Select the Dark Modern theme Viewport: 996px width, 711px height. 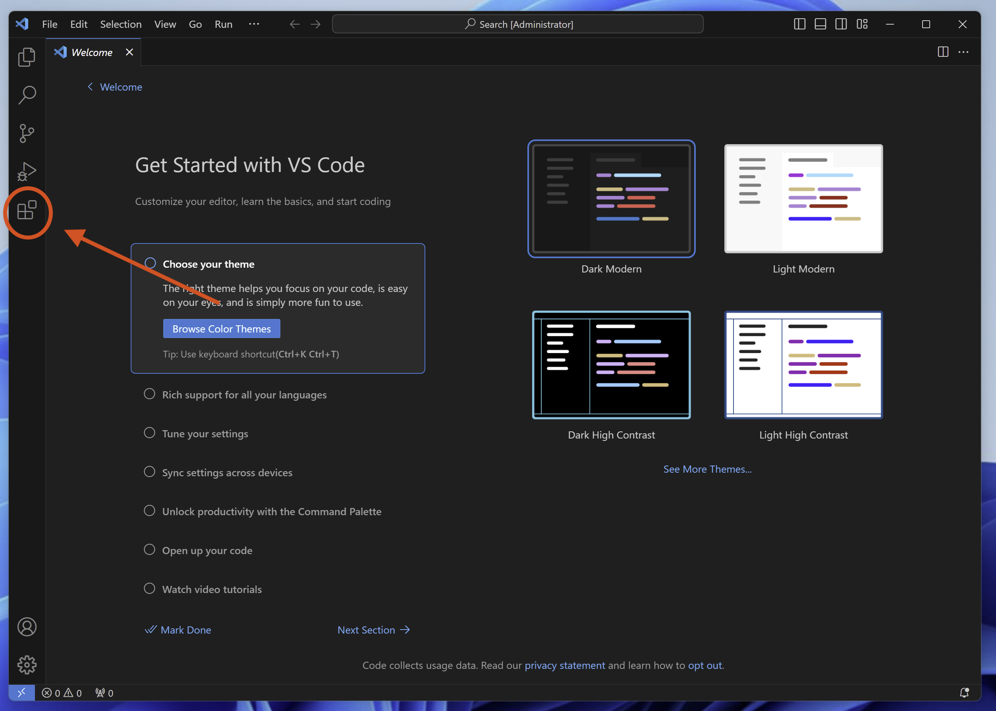611,199
